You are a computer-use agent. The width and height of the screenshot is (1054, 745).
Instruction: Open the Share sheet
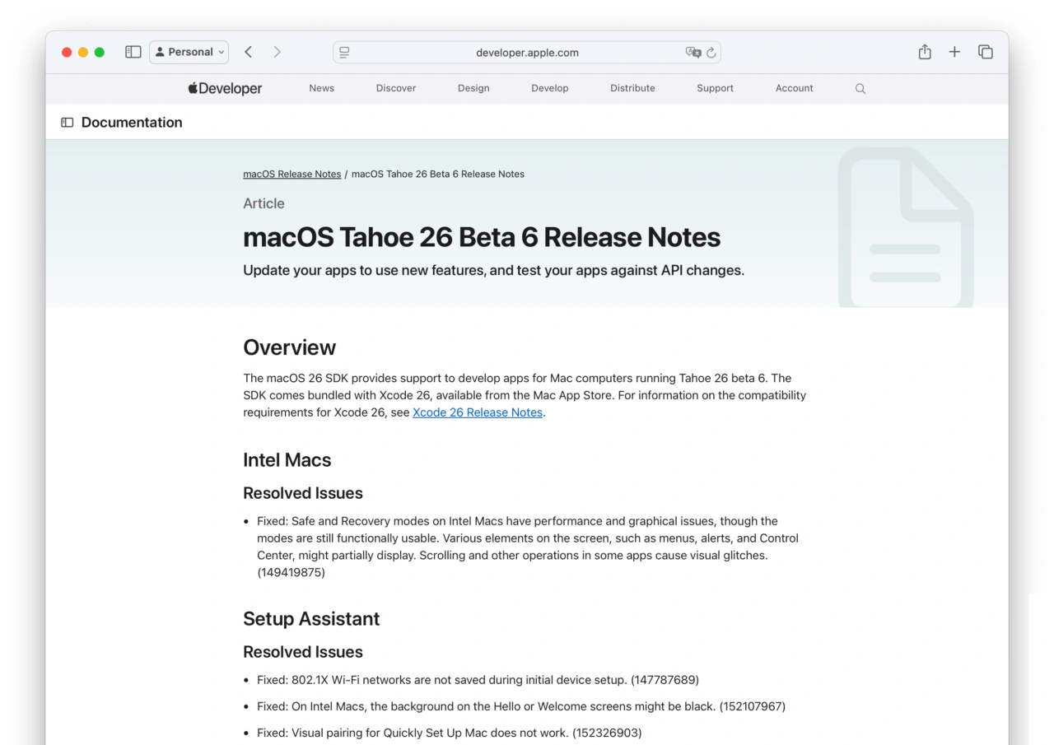coord(924,51)
